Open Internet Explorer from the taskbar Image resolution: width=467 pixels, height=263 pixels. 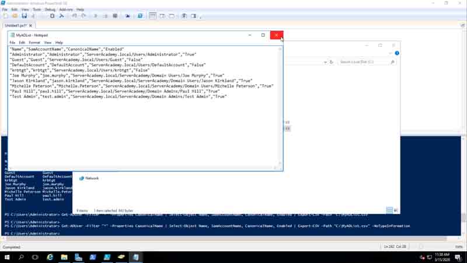point(50,257)
